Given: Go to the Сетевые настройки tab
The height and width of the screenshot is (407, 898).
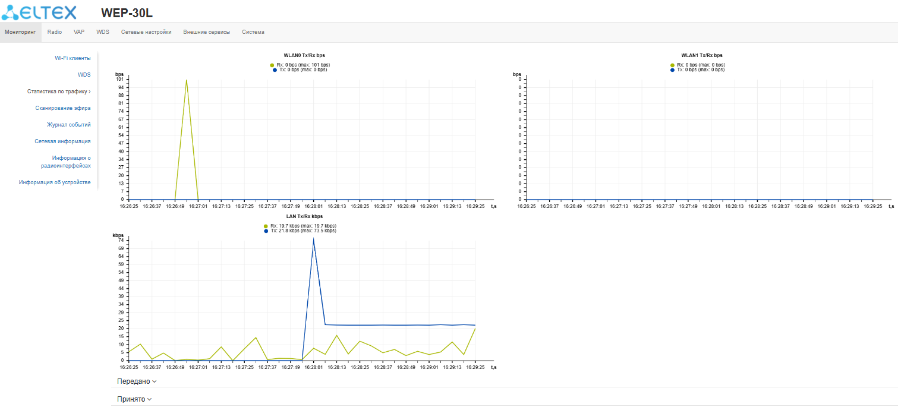Looking at the screenshot, I should point(146,32).
